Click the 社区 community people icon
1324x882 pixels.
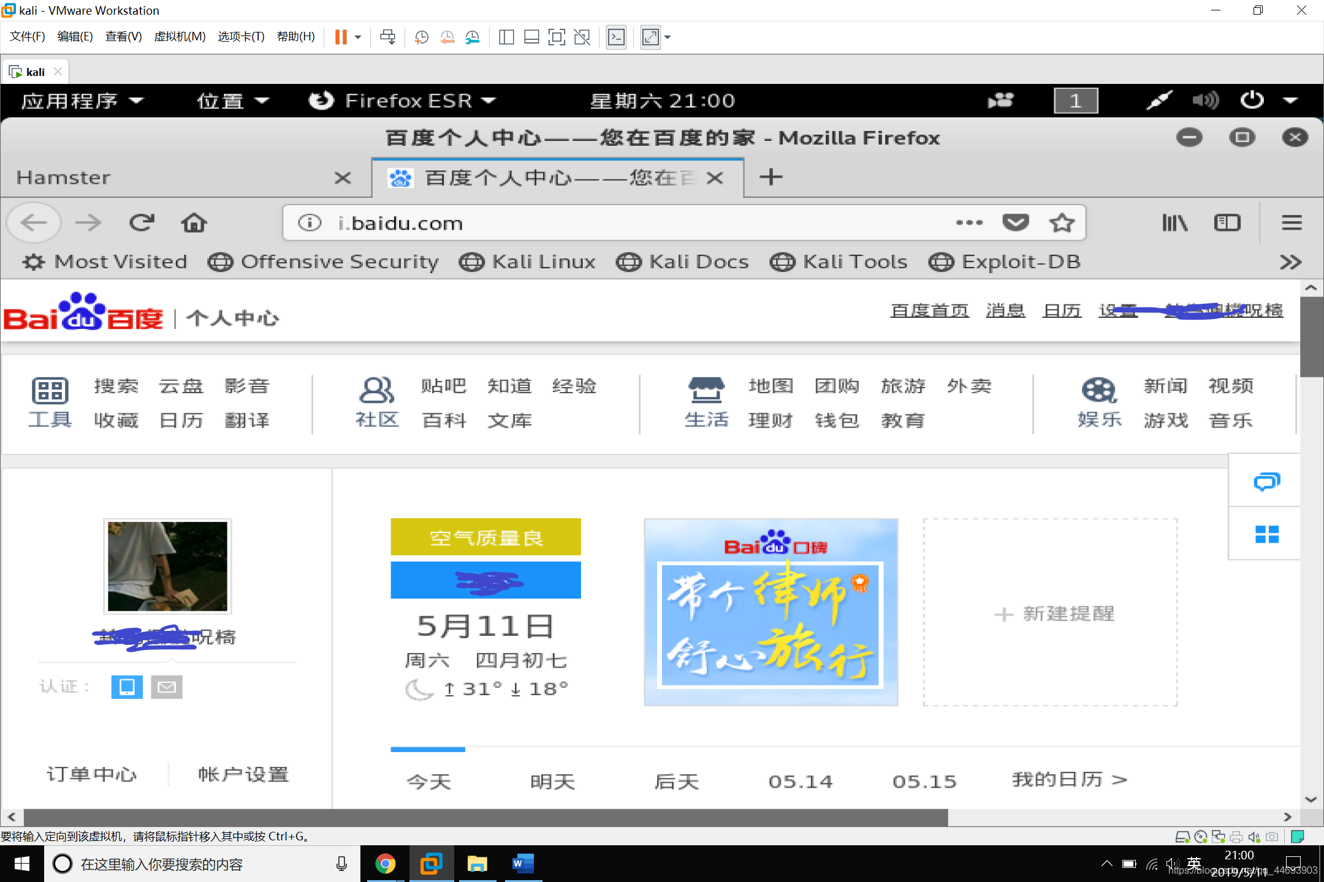coord(376,390)
